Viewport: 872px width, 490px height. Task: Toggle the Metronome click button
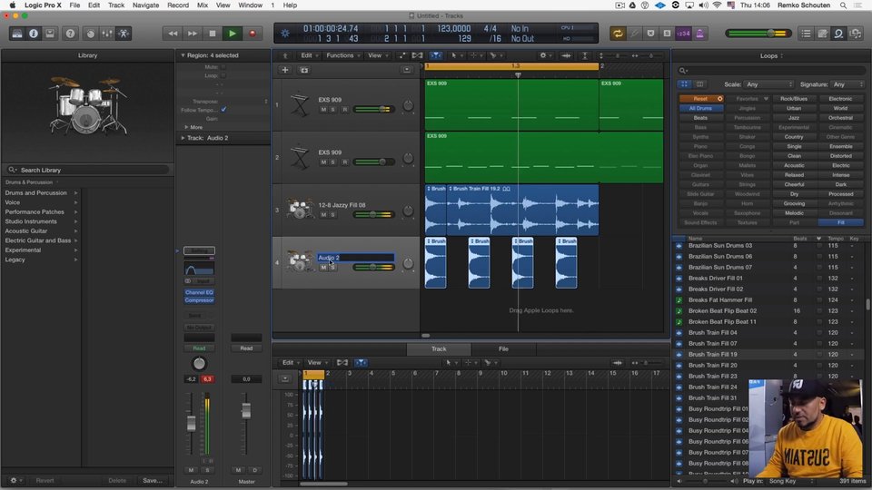[699, 34]
